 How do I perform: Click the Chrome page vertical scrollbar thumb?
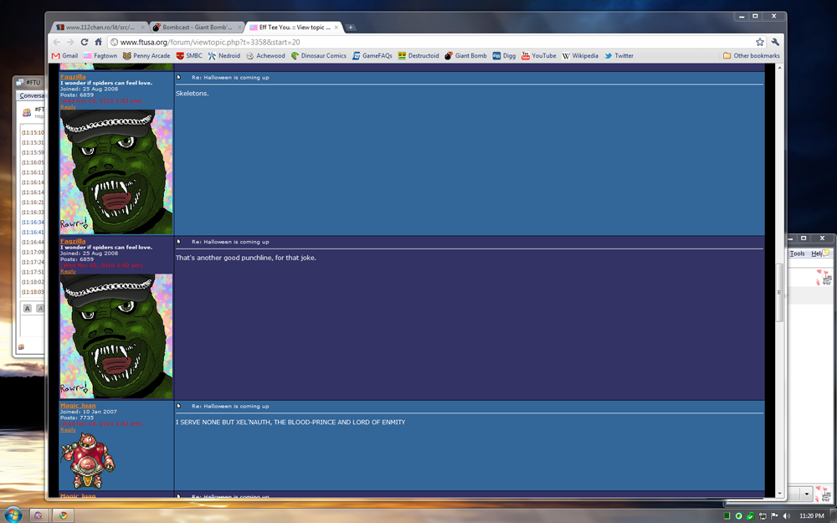[x=779, y=292]
